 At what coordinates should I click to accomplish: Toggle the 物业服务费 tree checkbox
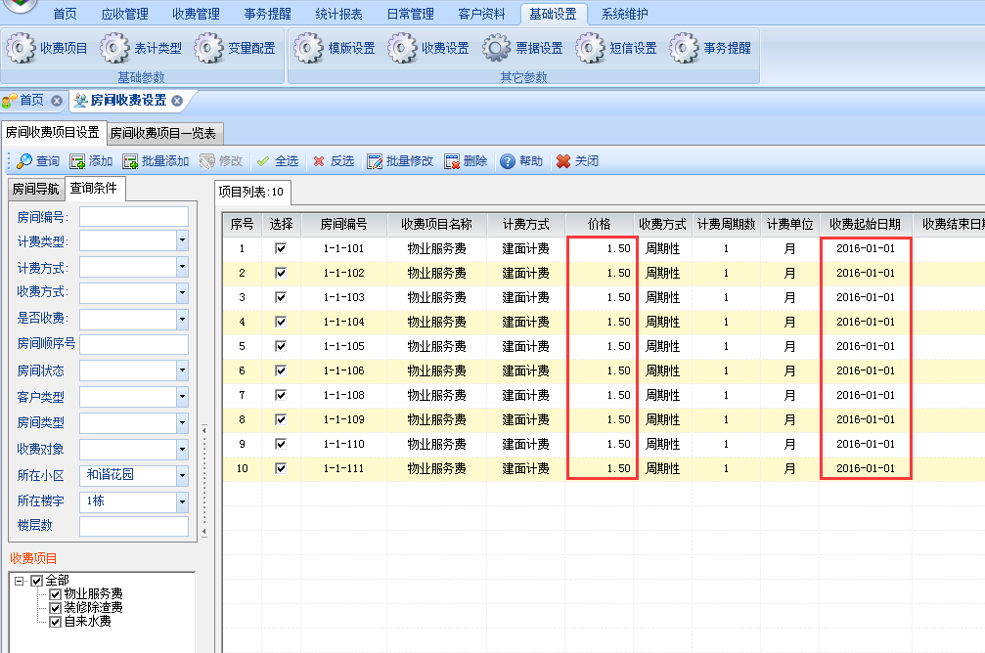[56, 594]
